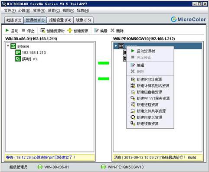Click the WIN-PE1QM5GGW10(192.168.1.212) server heading

144,39
